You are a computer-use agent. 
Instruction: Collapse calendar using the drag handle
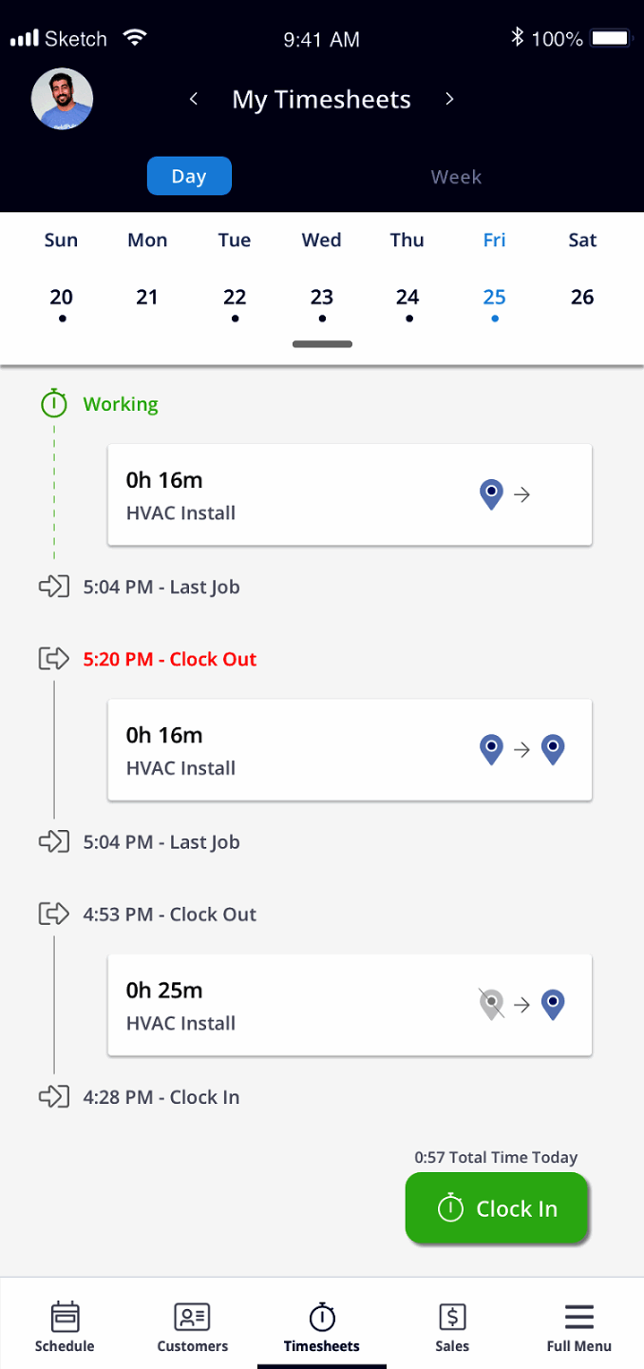point(322,344)
